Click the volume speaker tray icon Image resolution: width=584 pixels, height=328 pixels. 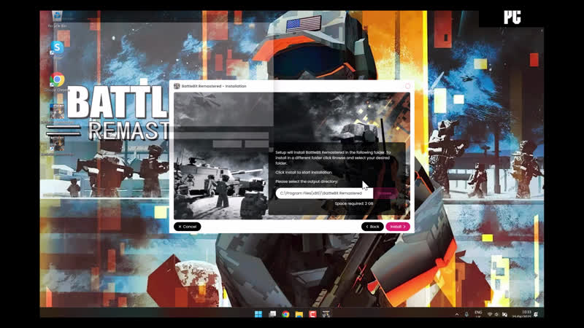(x=497, y=315)
